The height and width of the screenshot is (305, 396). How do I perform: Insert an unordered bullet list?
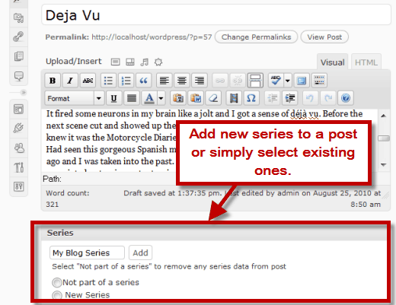(108, 81)
